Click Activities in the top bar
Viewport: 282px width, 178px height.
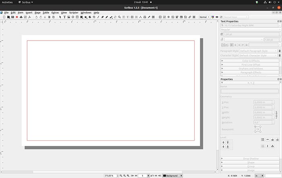point(7,2)
